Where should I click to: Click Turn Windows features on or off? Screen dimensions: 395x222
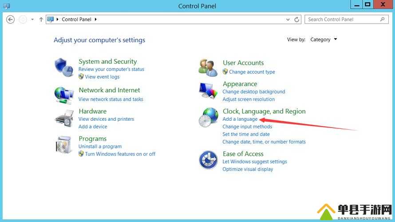pyautogui.click(x=120, y=154)
